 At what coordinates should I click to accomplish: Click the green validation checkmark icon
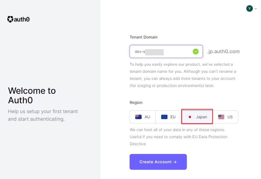196,52
